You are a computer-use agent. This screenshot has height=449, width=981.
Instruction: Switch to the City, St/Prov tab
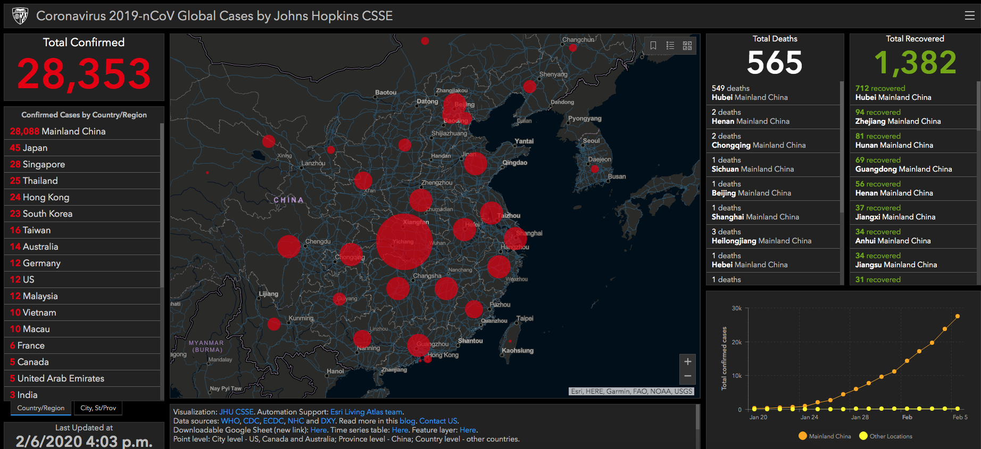[x=98, y=408]
